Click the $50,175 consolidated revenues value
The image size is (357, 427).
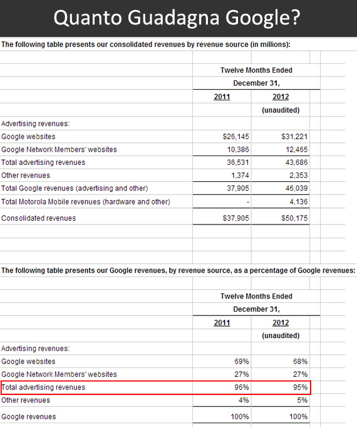[x=294, y=218]
